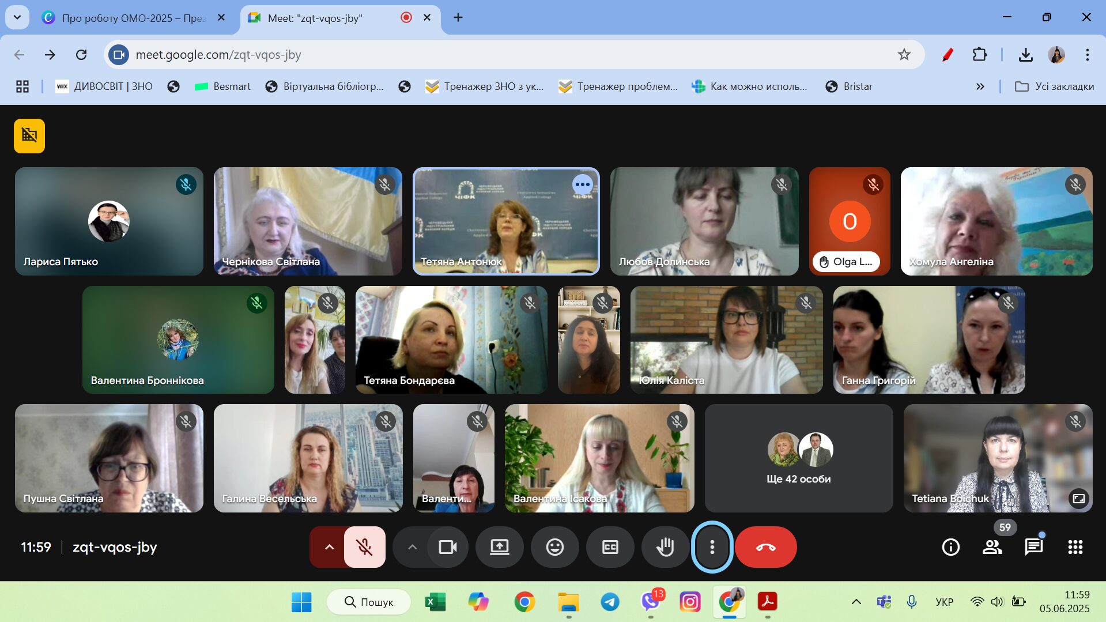Open the Ще 42 особи tile
Image resolution: width=1106 pixels, height=622 pixels.
click(799, 458)
